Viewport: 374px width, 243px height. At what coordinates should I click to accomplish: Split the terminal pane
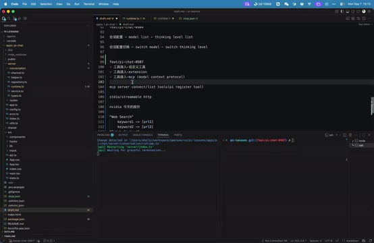click(345, 135)
